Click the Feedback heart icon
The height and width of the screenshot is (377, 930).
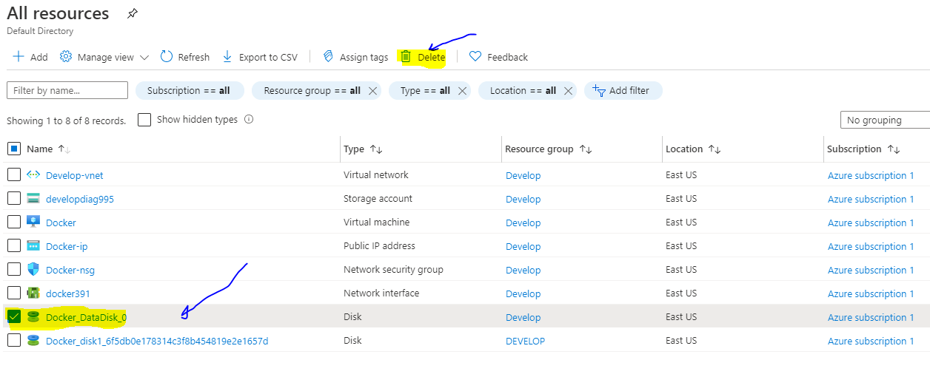475,57
